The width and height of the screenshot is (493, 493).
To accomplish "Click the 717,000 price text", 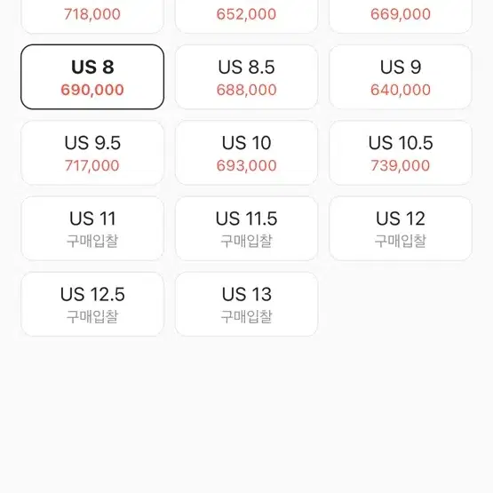I will (92, 166).
